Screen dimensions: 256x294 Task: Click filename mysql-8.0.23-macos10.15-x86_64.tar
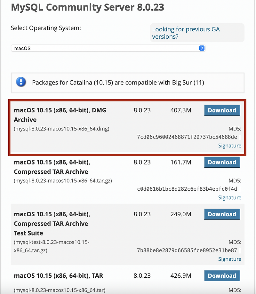60,290
